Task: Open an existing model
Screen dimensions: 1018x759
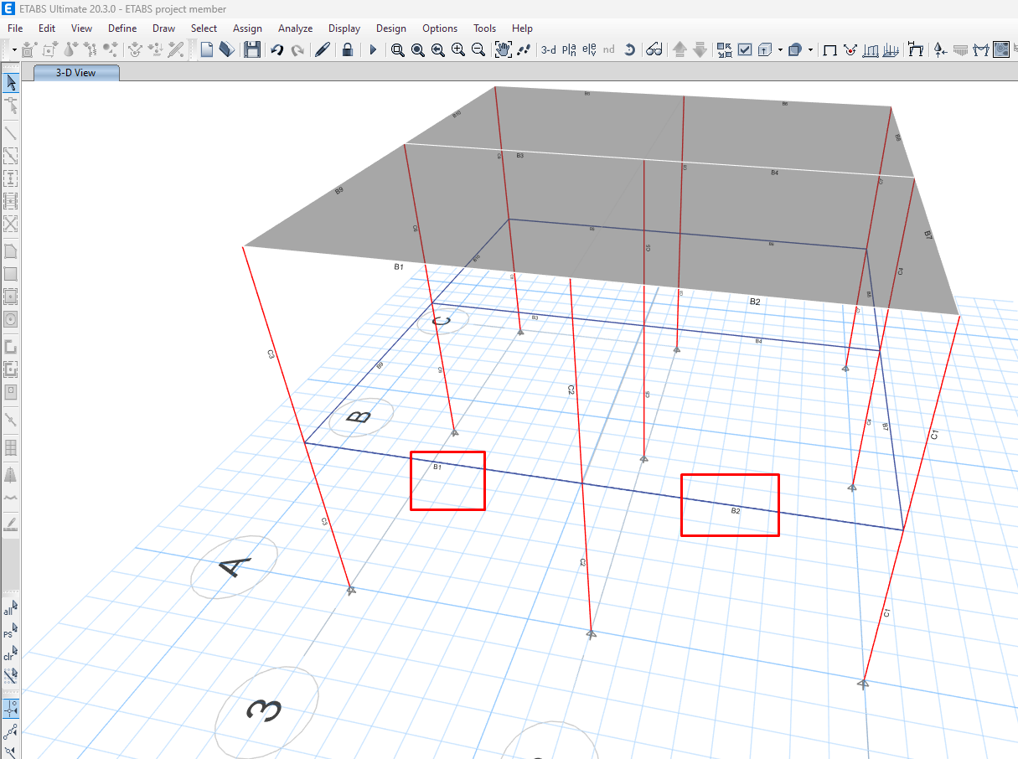Action: tap(226, 49)
